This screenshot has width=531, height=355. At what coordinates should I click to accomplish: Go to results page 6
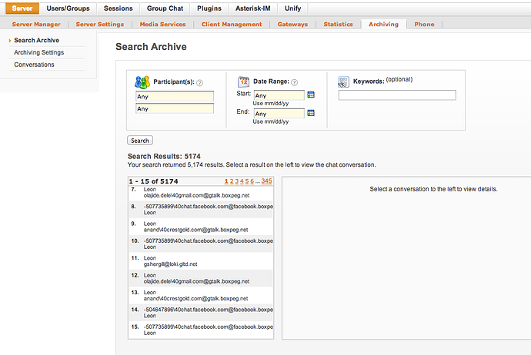pyautogui.click(x=252, y=181)
